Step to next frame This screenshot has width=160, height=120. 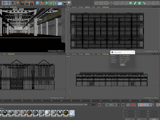click(115, 105)
